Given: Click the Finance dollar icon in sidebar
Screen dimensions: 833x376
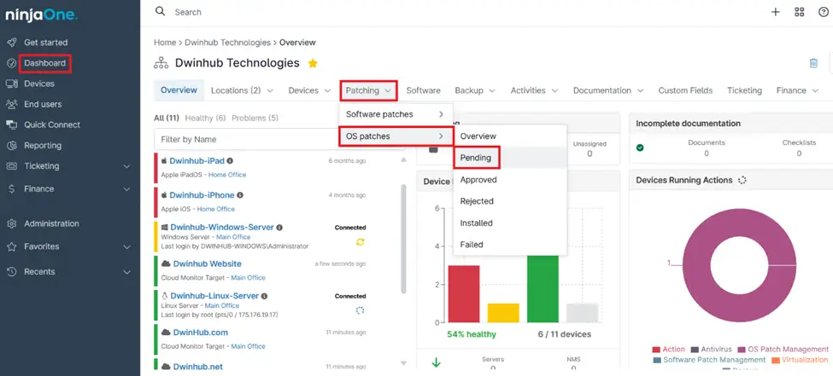Looking at the screenshot, I should (x=12, y=188).
